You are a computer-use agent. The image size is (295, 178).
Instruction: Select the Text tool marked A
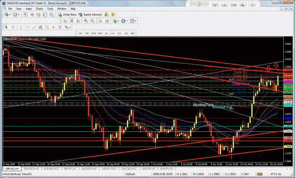53,27
